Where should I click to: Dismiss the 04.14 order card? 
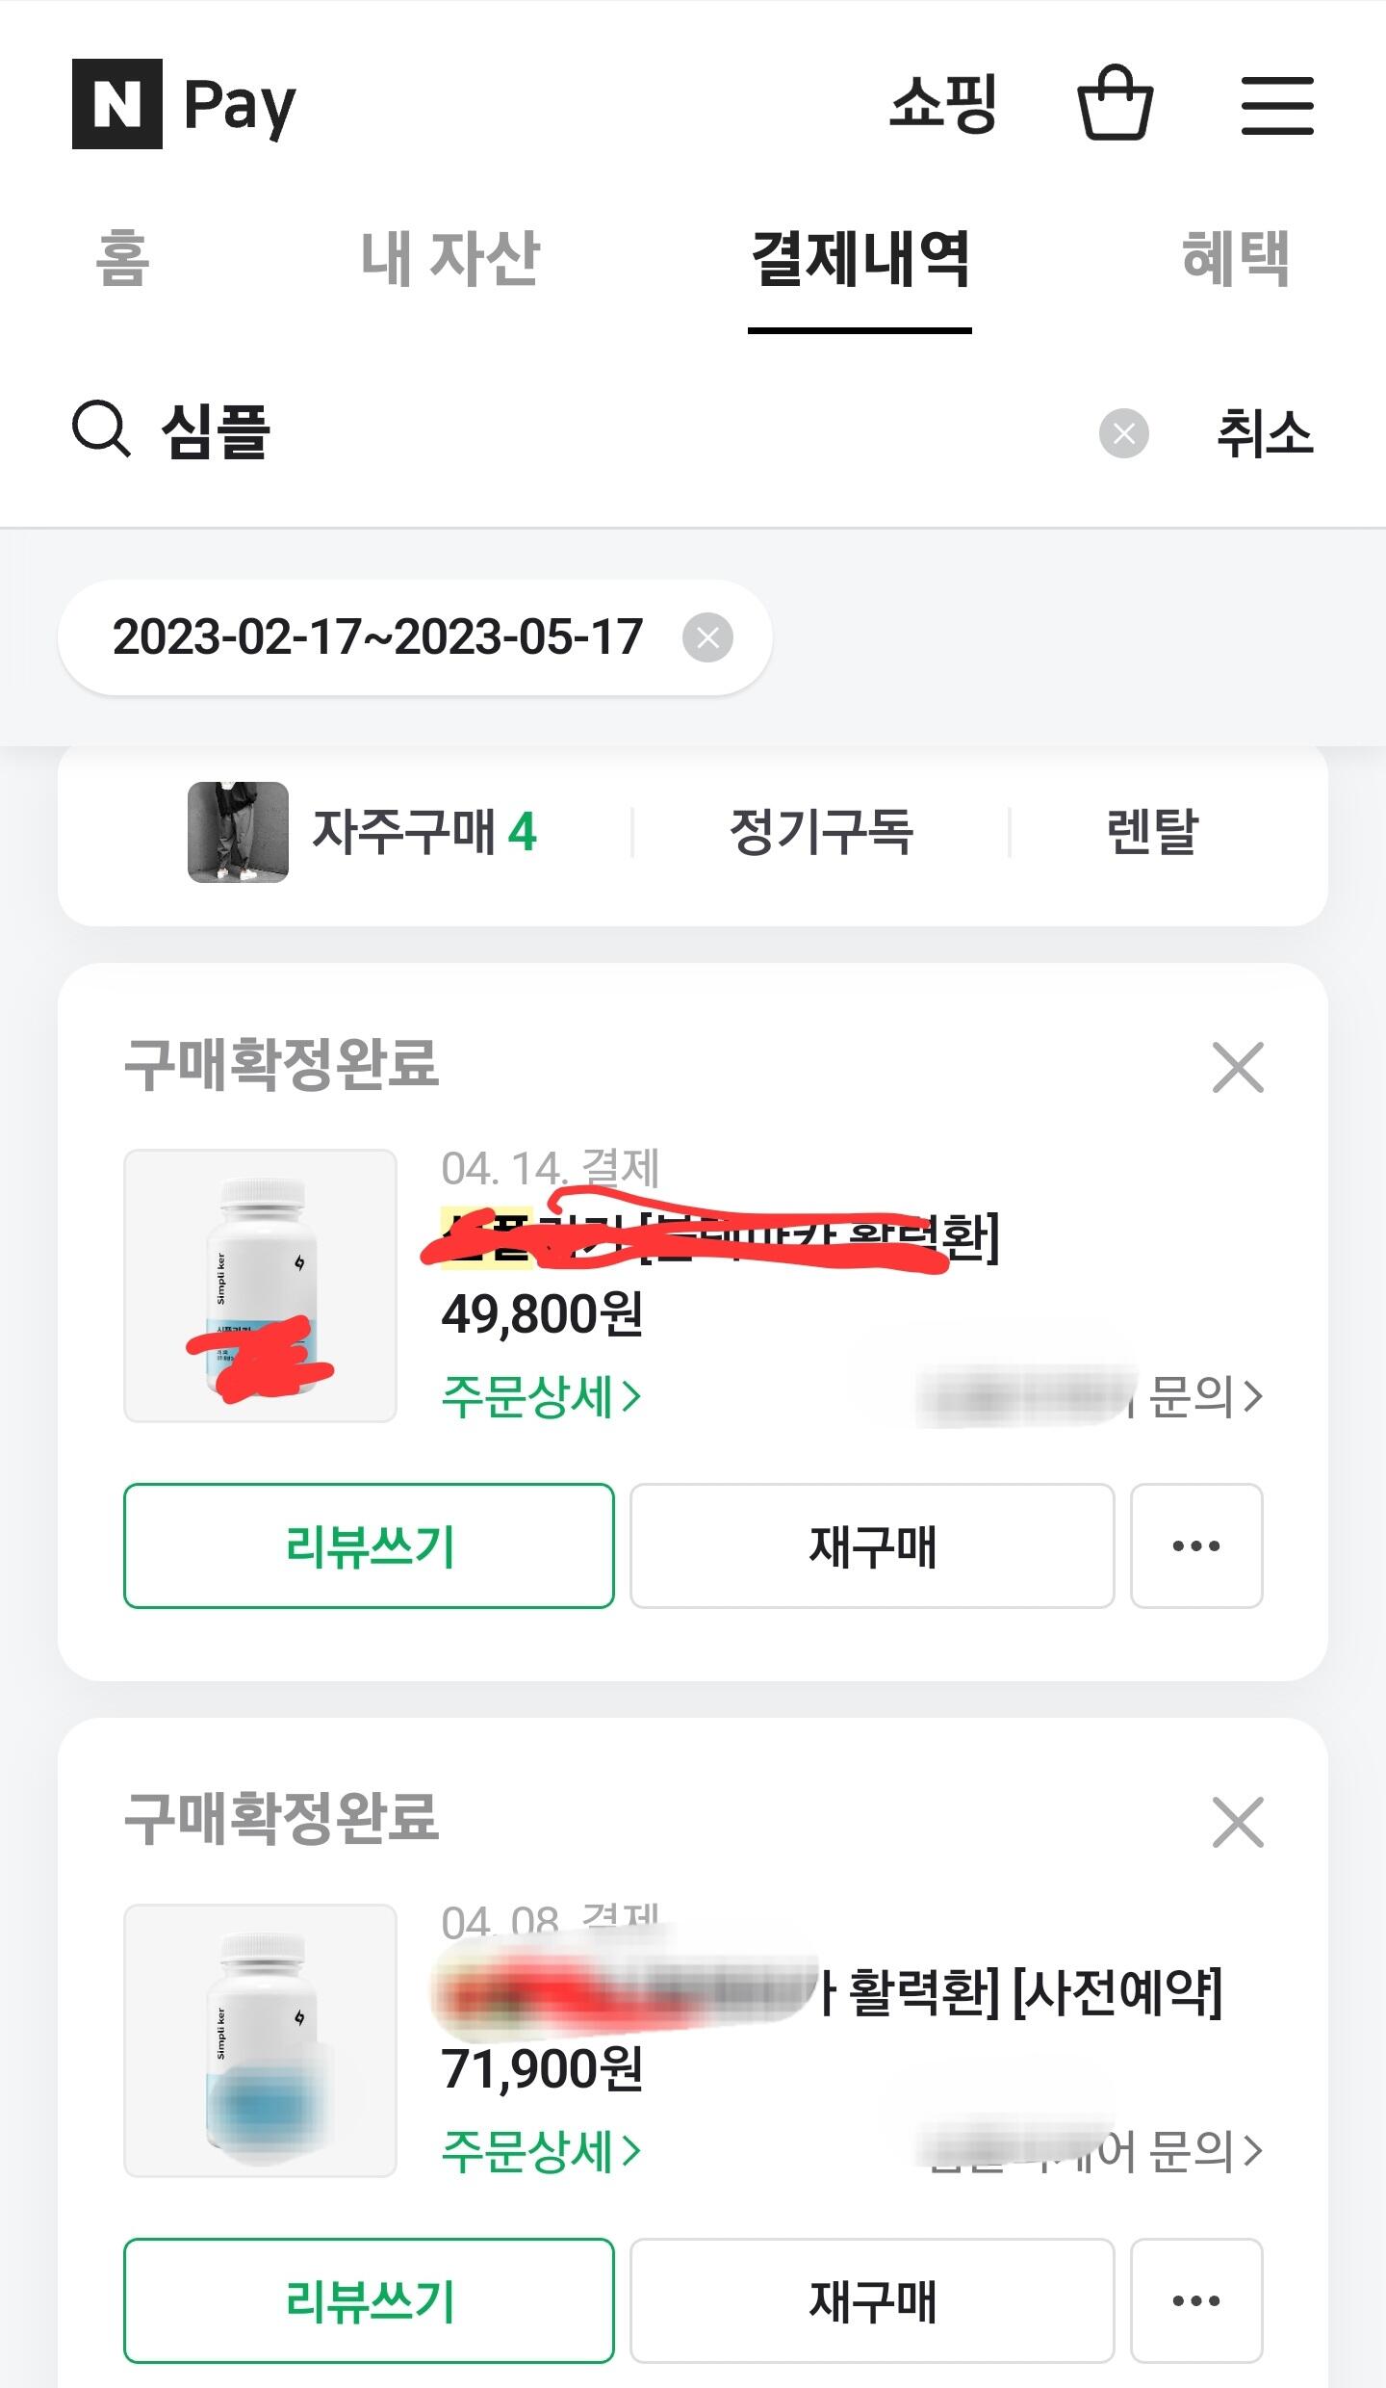pyautogui.click(x=1237, y=1067)
